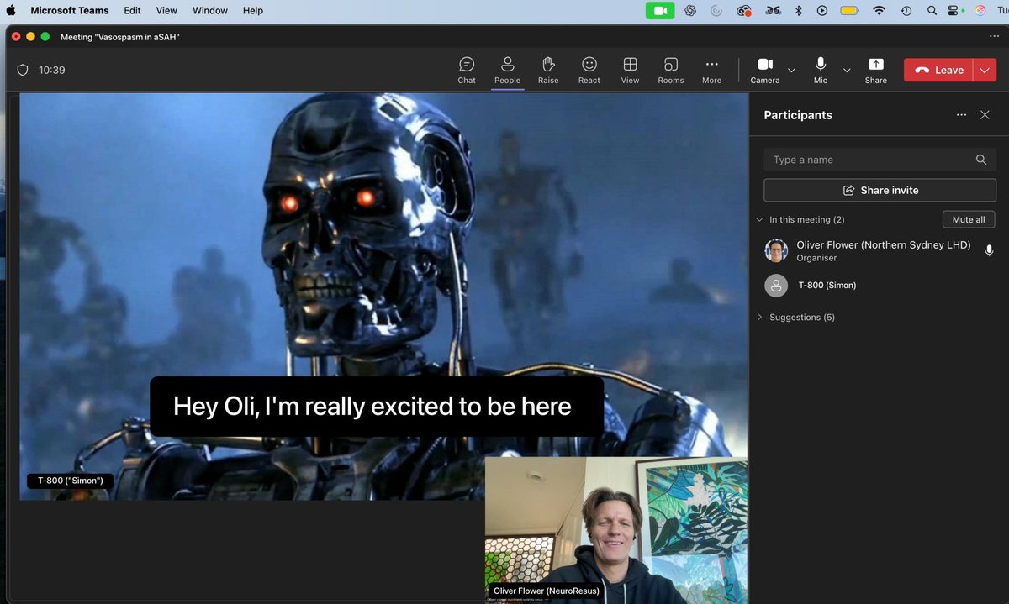The width and height of the screenshot is (1009, 604).
Task: Open the Edit menu
Action: point(132,10)
